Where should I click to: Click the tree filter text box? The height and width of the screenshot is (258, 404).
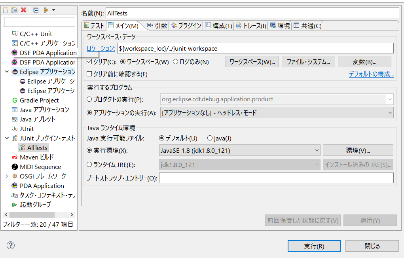tap(39, 22)
